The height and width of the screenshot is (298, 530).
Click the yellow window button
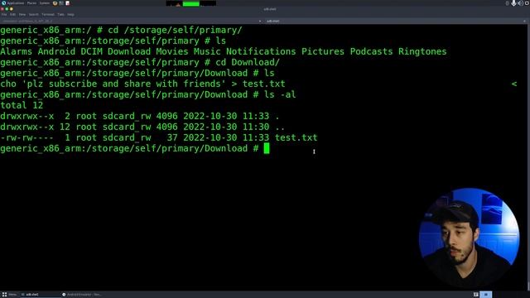(x=11, y=9)
